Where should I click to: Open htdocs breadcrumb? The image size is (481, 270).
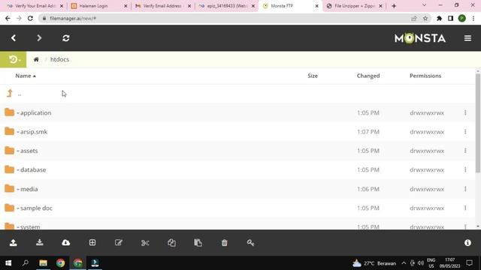point(59,59)
